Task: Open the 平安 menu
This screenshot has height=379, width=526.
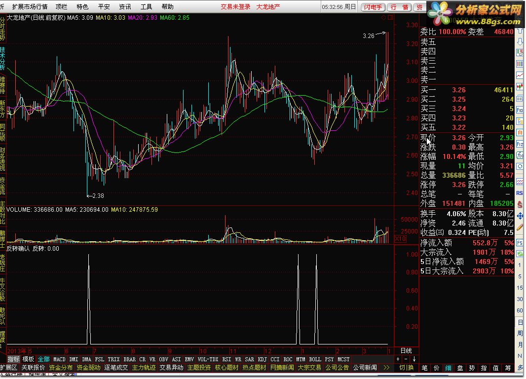Action: pos(104,7)
